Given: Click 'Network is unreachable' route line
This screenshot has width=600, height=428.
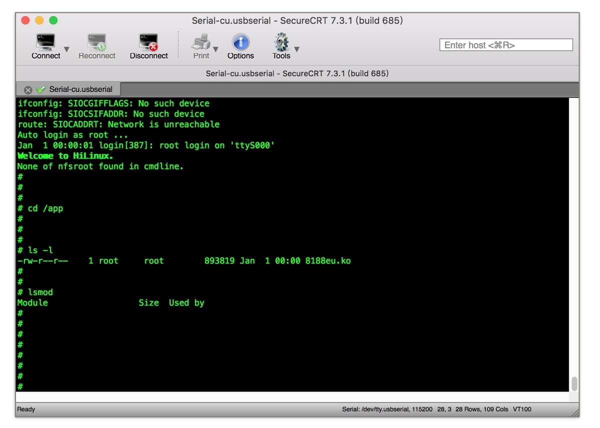Looking at the screenshot, I should pyautogui.click(x=118, y=124).
